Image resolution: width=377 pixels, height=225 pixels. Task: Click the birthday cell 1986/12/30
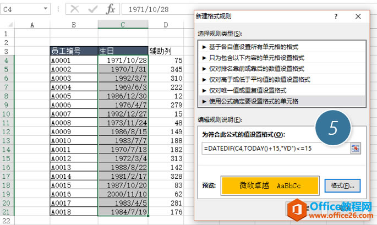coord(123,96)
